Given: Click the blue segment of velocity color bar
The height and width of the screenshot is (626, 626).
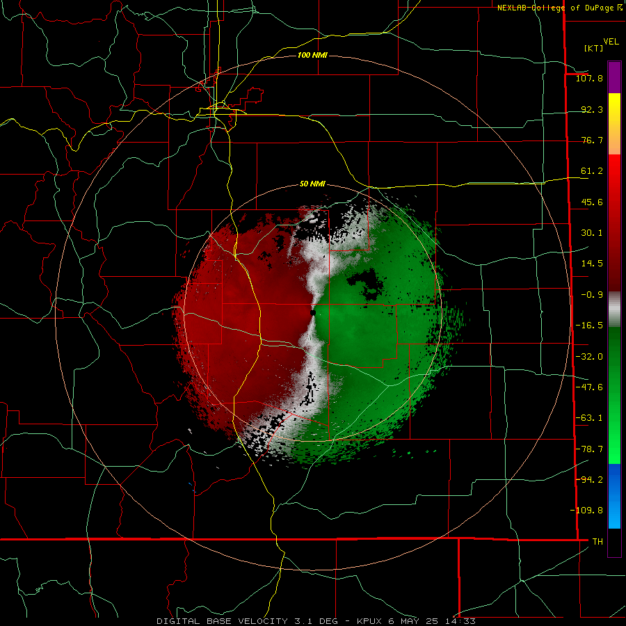Looking at the screenshot, I should pyautogui.click(x=614, y=496).
